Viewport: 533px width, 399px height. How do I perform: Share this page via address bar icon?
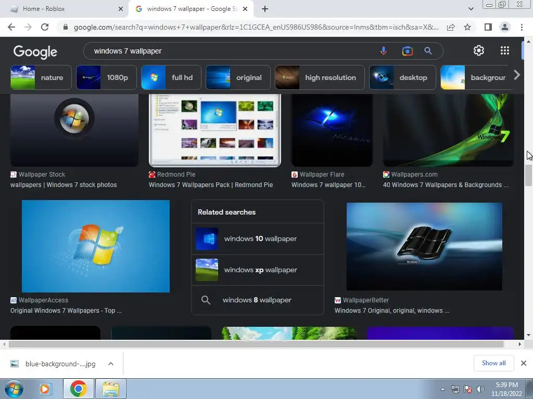pos(451,27)
